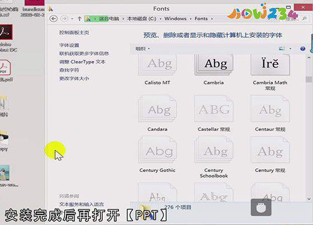
Task: Click the search magnifier icon
Action: [305, 19]
